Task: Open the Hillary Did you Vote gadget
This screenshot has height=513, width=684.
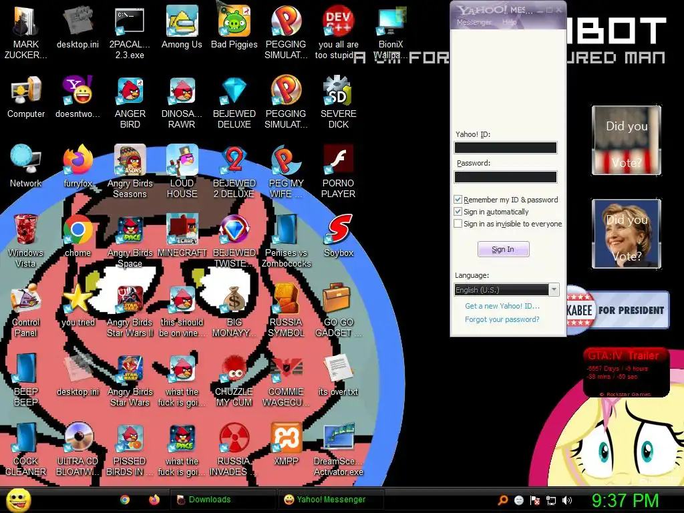Action: pyautogui.click(x=627, y=234)
